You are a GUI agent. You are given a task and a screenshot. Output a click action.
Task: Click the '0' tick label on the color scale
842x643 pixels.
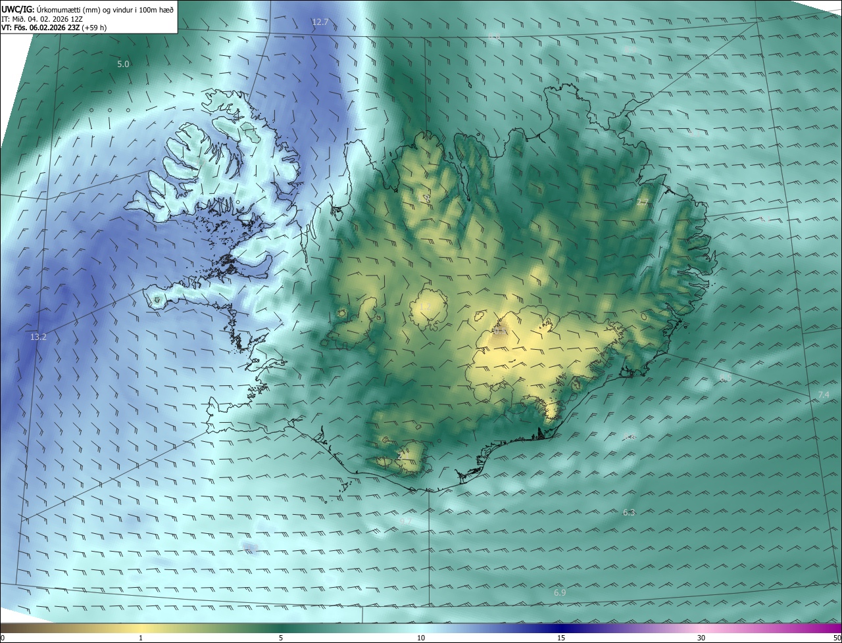coord(3,638)
